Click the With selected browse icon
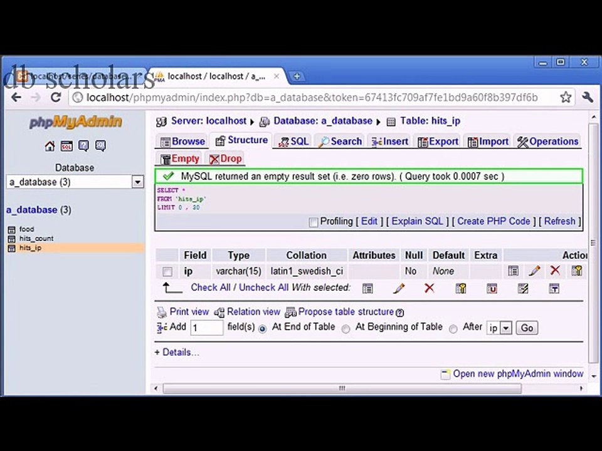Screen dimensions: 602x451 [367, 288]
